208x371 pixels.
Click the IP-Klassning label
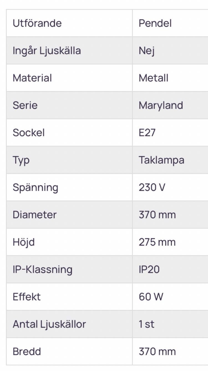(42, 269)
